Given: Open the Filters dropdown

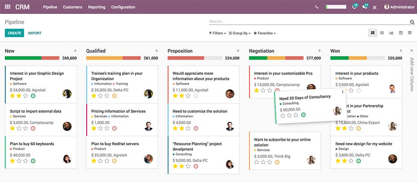Looking at the screenshot, I should point(217,33).
